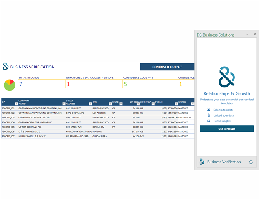Click the GB country cell
Screen dimensions: 259x200
coord(142,132)
